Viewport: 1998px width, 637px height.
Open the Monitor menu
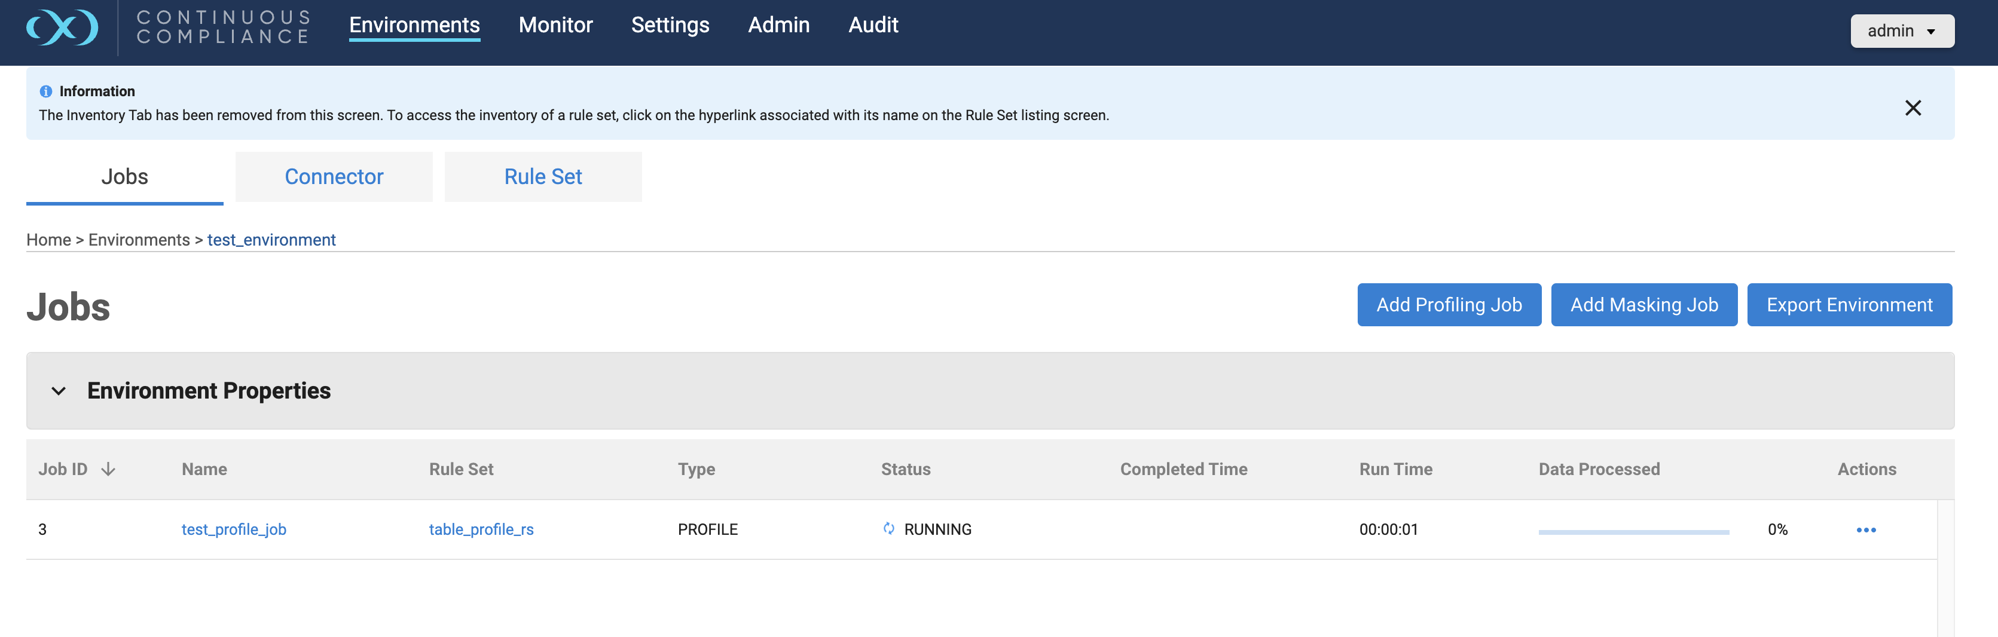555,24
